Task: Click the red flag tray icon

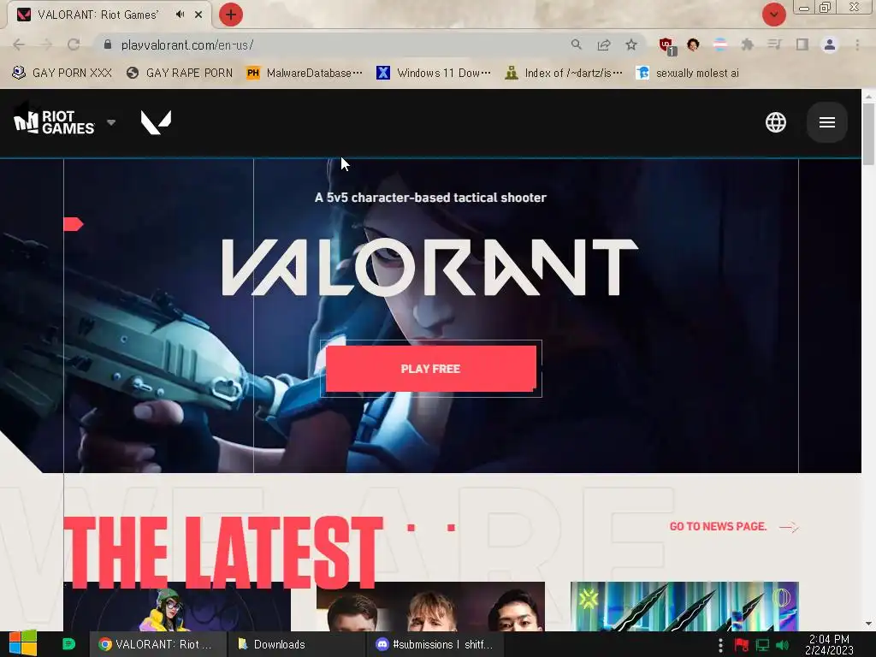Action: coord(742,645)
